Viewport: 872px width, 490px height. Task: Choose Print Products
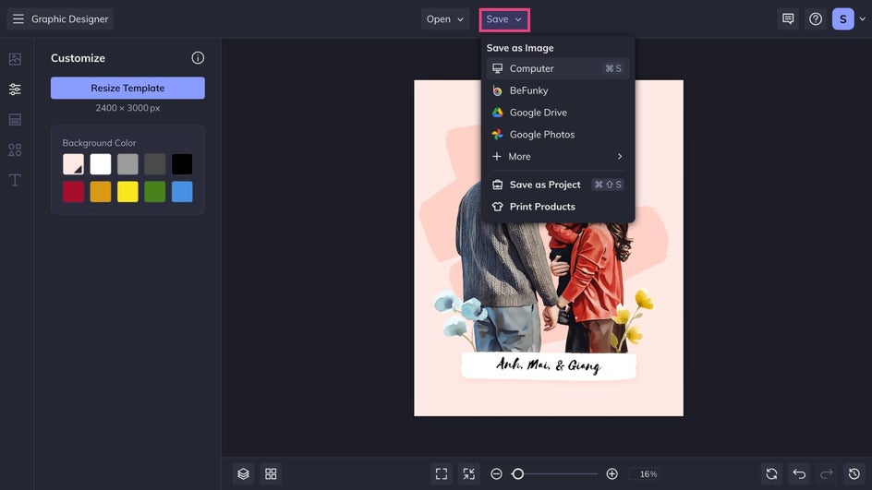pyautogui.click(x=557, y=207)
